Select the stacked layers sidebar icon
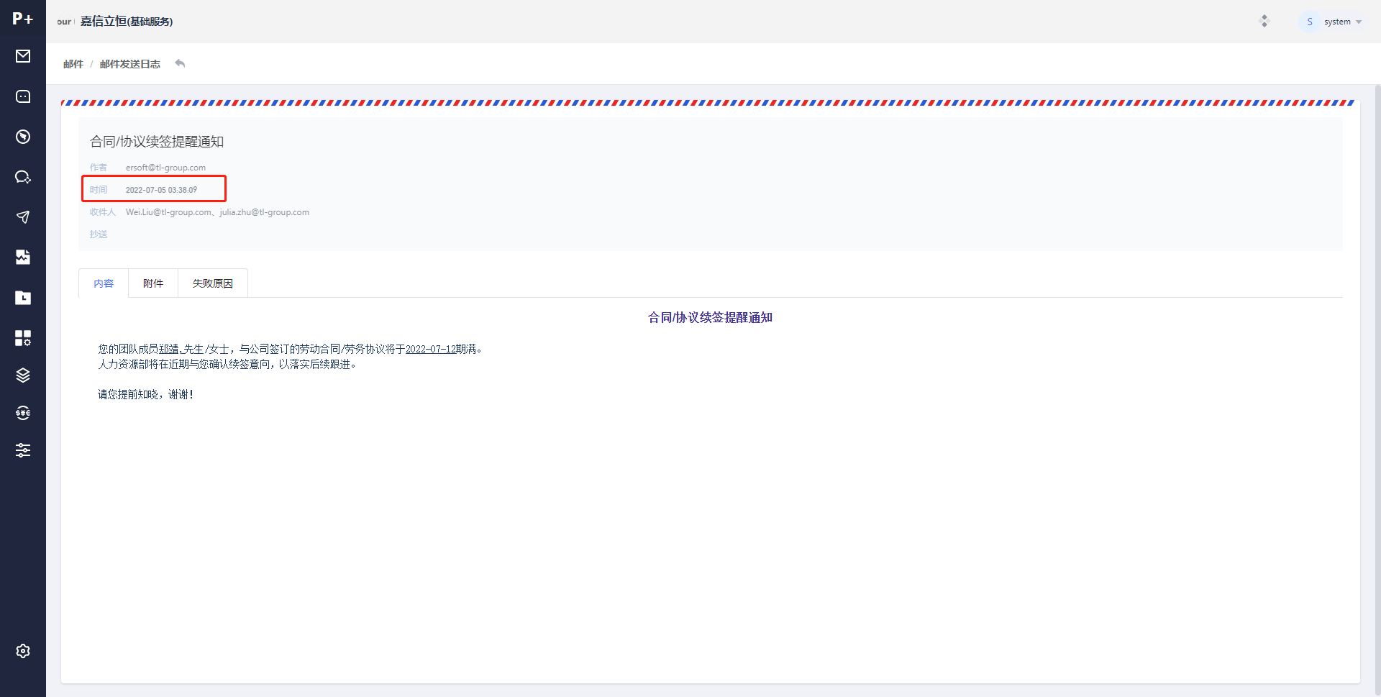Viewport: 1381px width, 697px height. [x=23, y=375]
